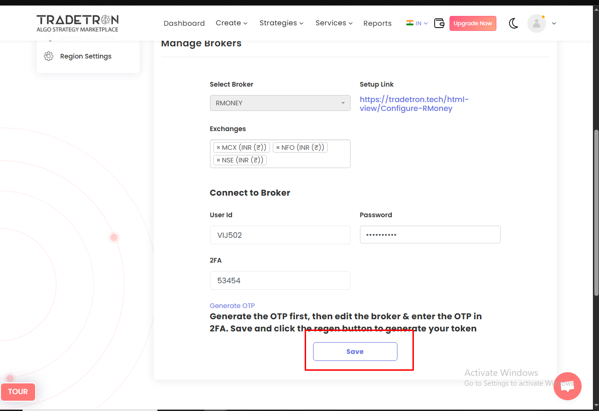Screen dimensions: 599x411
Task: Expand the Create menu
Action: click(232, 23)
